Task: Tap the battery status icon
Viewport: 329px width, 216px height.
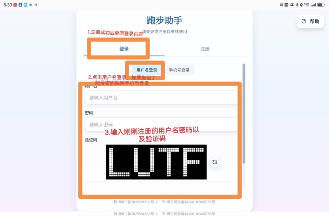Action: coord(321,4)
